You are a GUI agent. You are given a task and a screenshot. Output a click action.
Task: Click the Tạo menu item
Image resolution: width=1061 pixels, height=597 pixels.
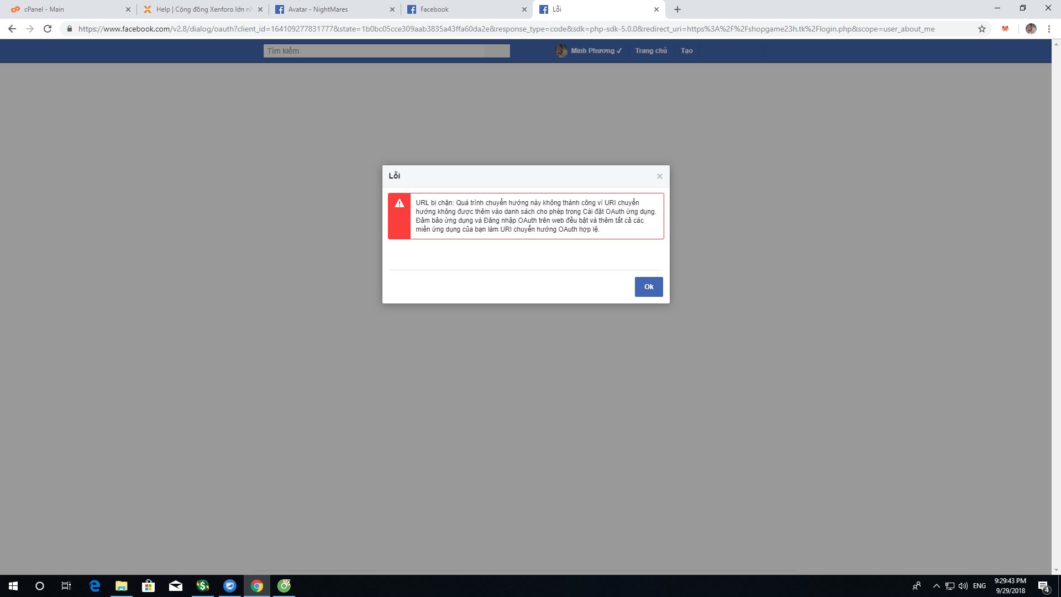coord(686,51)
